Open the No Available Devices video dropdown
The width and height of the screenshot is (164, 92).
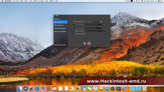(x=94, y=28)
